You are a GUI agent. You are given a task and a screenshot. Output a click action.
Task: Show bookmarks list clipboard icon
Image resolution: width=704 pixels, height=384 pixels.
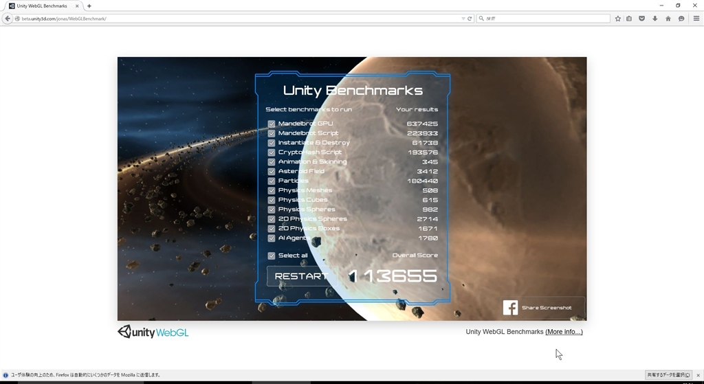pos(629,19)
